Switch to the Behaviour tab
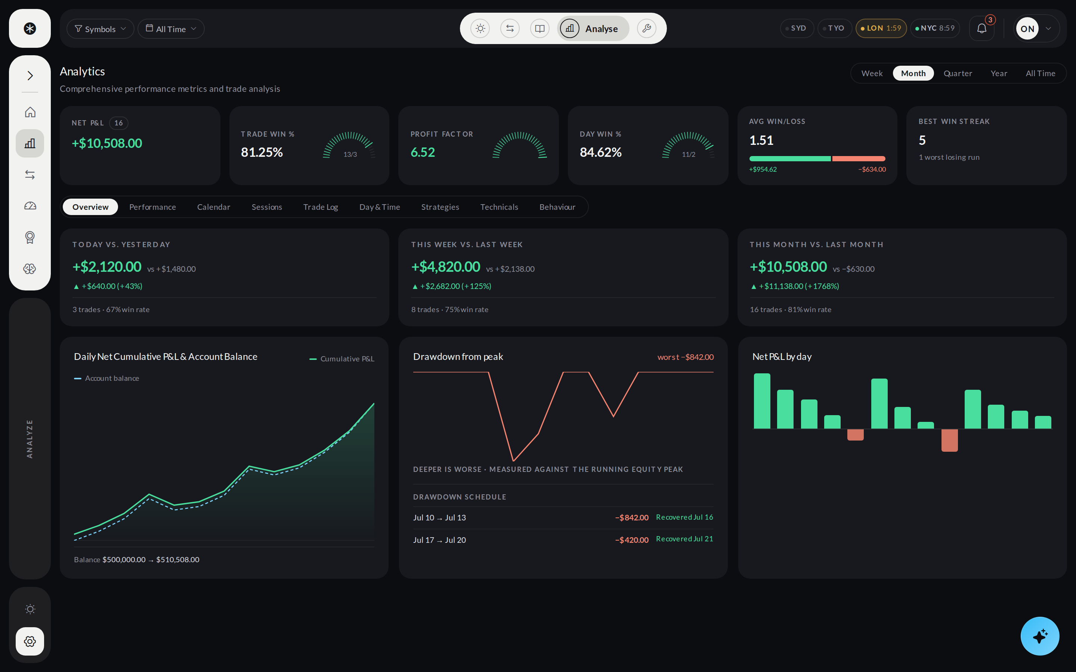The height and width of the screenshot is (672, 1076). coord(557,207)
